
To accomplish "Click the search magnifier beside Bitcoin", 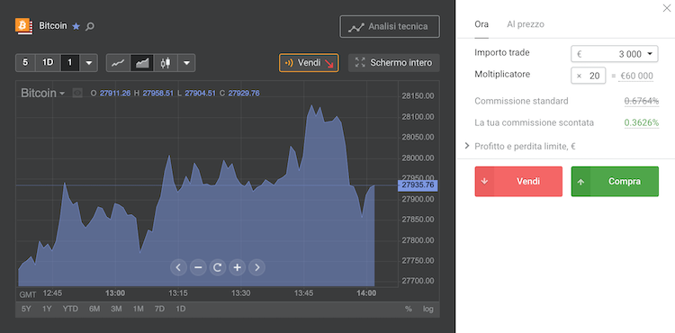I will [x=89, y=27].
